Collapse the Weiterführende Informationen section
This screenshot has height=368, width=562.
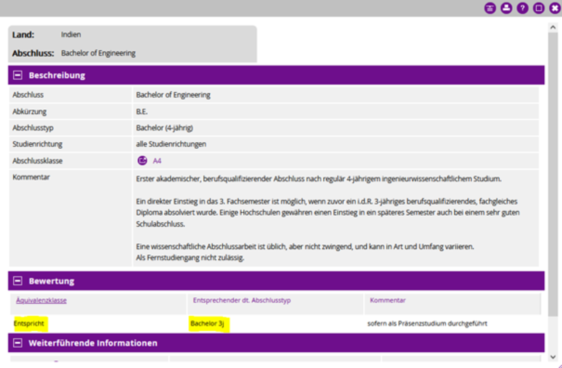click(x=17, y=343)
